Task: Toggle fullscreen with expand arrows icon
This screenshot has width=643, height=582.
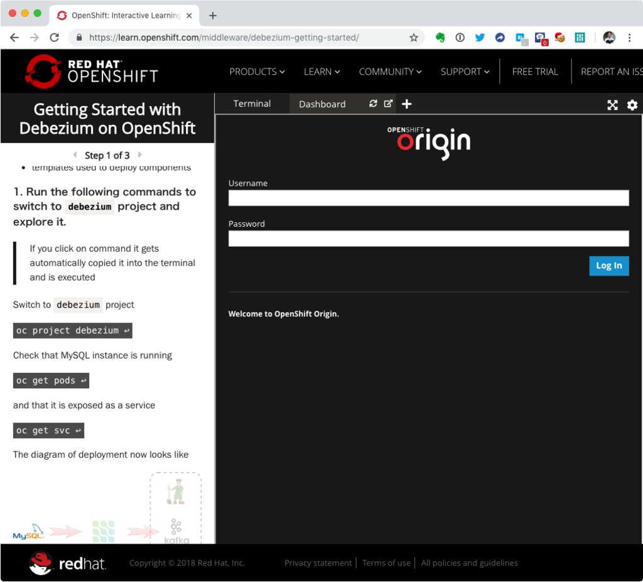Action: (612, 105)
